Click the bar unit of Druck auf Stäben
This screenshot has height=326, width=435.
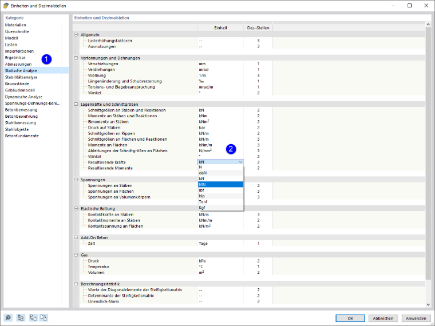click(x=202, y=128)
